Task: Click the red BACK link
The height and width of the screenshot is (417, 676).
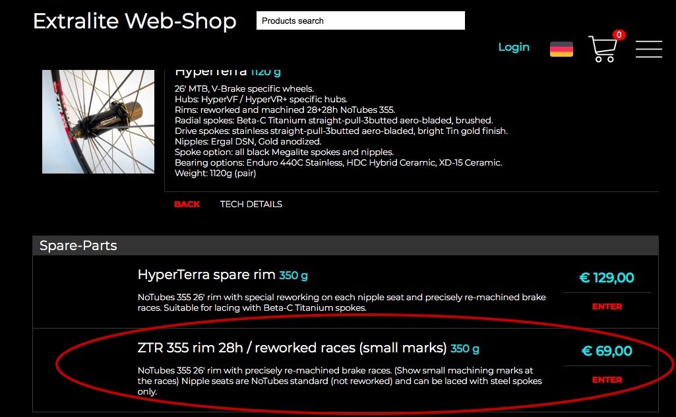Action: [x=187, y=204]
